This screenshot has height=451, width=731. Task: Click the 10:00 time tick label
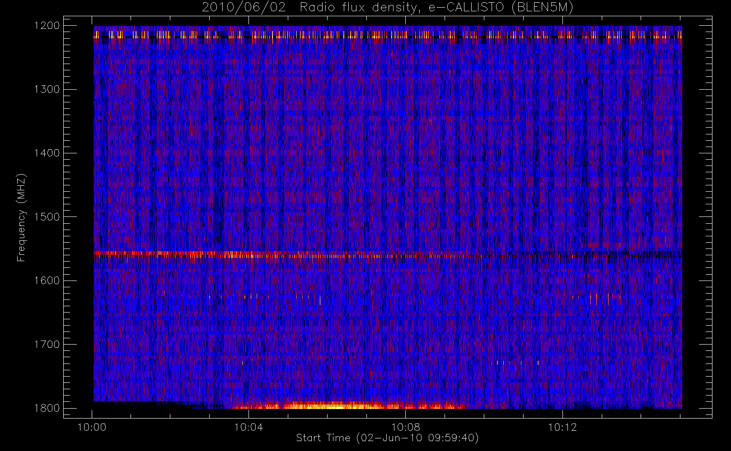pyautogui.click(x=92, y=427)
